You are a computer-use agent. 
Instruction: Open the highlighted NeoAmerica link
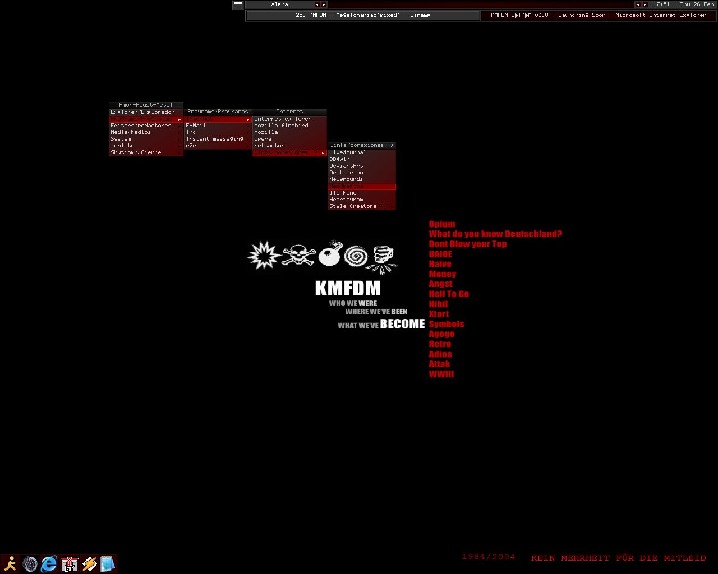(362, 186)
